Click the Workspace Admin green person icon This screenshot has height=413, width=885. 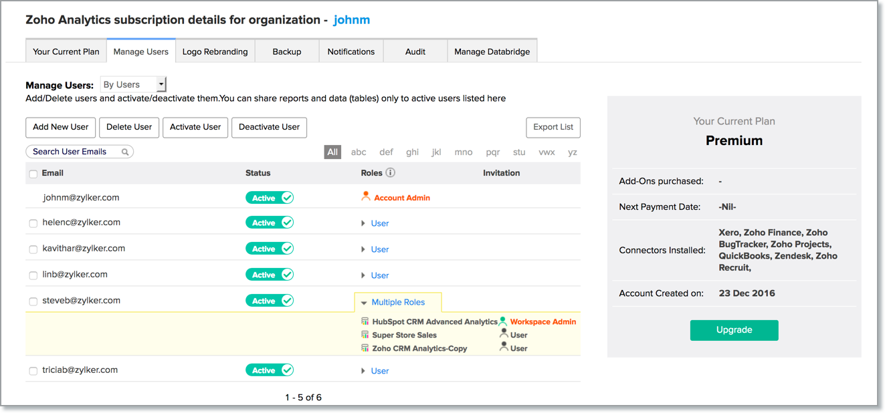[503, 321]
